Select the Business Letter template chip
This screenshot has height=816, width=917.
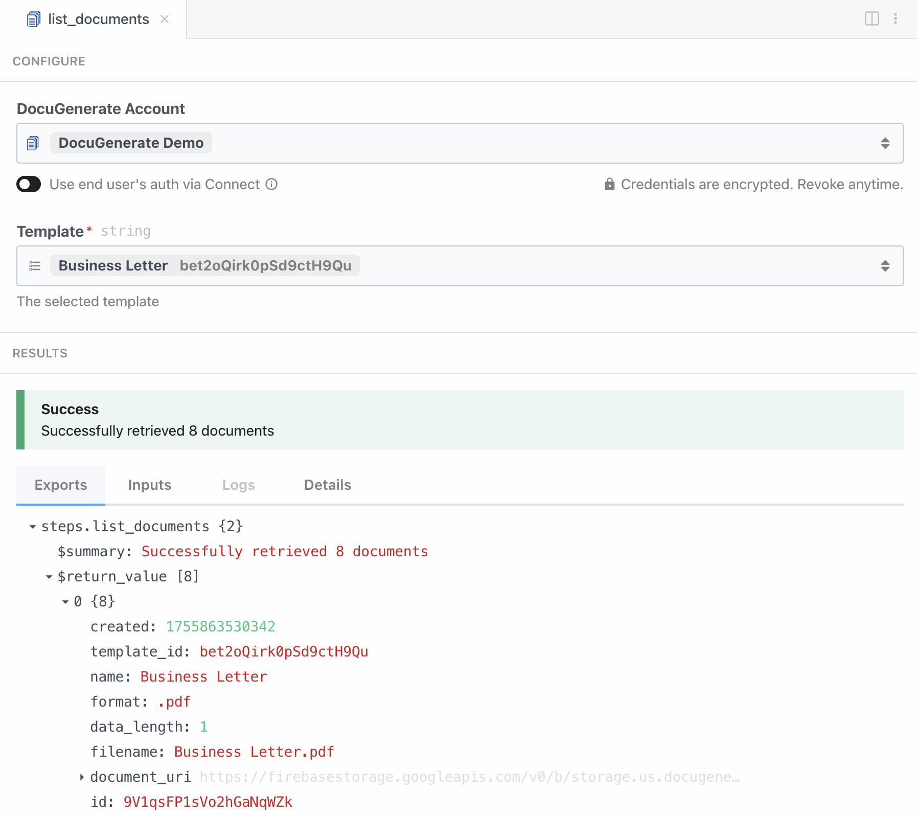tap(204, 266)
